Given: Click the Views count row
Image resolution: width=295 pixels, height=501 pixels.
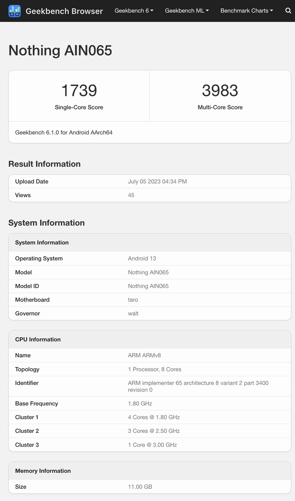Looking at the screenshot, I should coord(150,195).
